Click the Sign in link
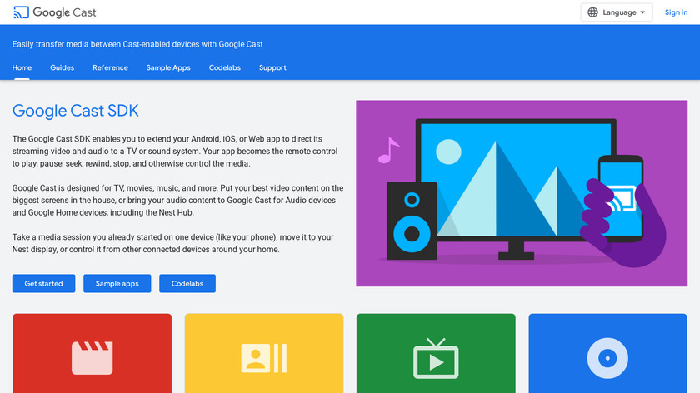This screenshot has height=393, width=700. tap(676, 12)
